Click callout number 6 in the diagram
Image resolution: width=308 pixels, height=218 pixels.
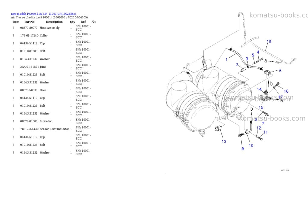click(280, 70)
